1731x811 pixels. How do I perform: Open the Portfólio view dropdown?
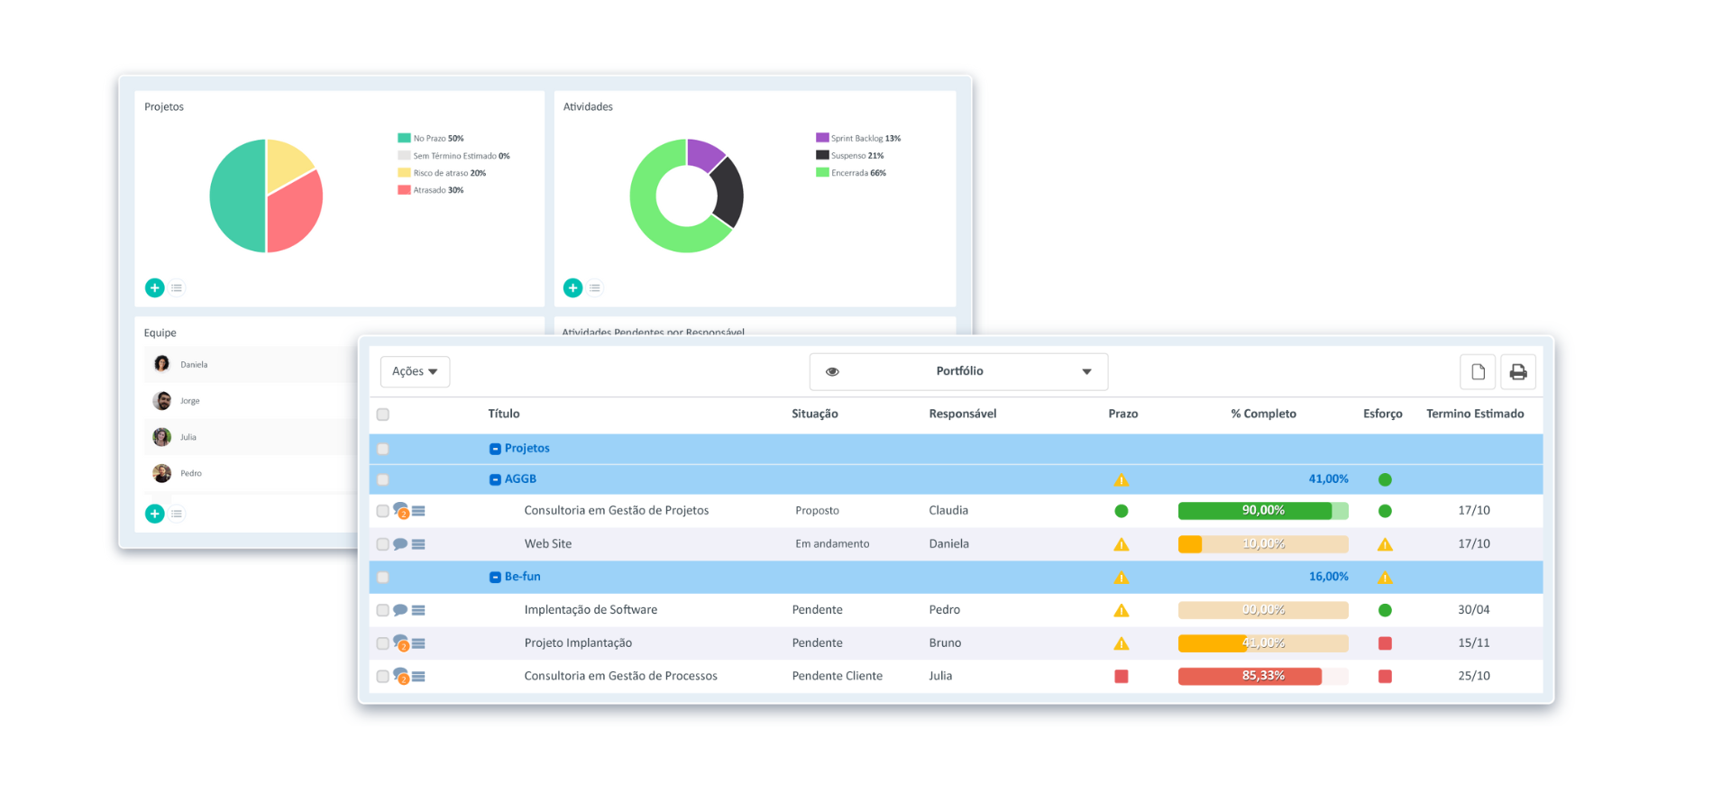pos(958,371)
